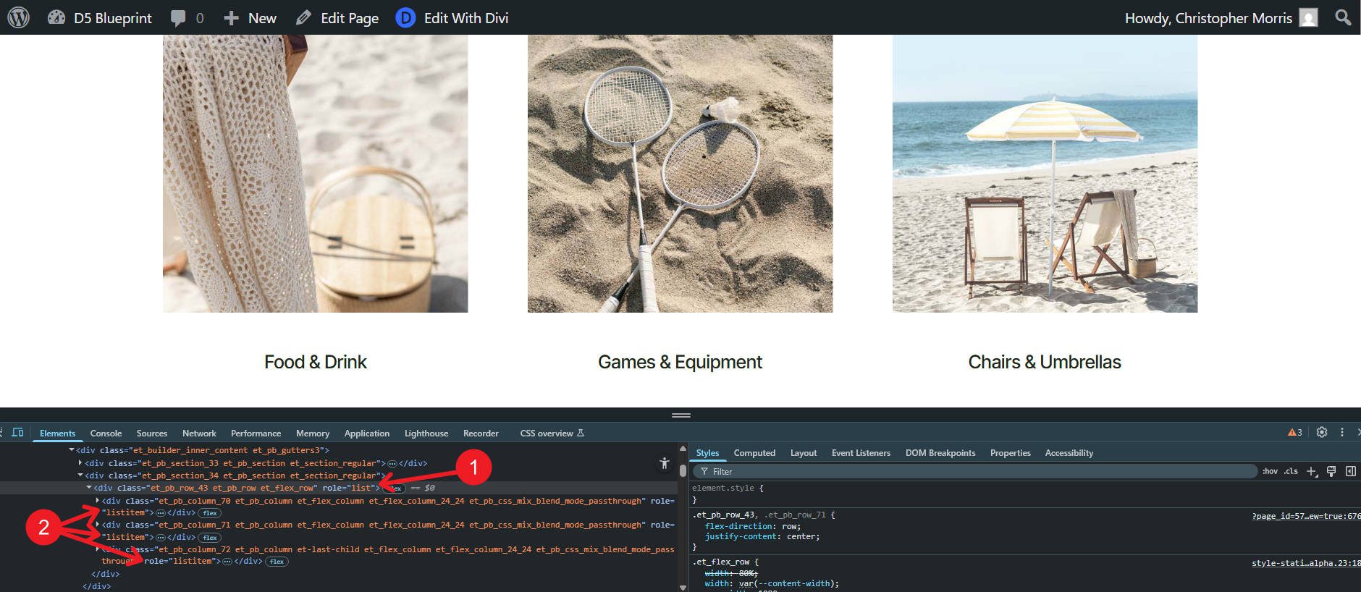This screenshot has width=1361, height=592.
Task: Expand the et_pb_column_70 div node
Action: [98, 501]
